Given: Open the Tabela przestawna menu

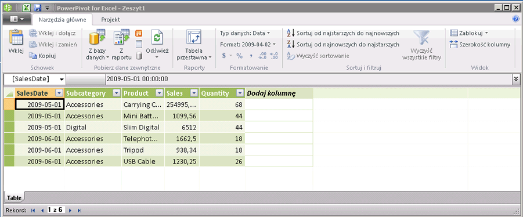Looking at the screenshot, I should (x=194, y=45).
